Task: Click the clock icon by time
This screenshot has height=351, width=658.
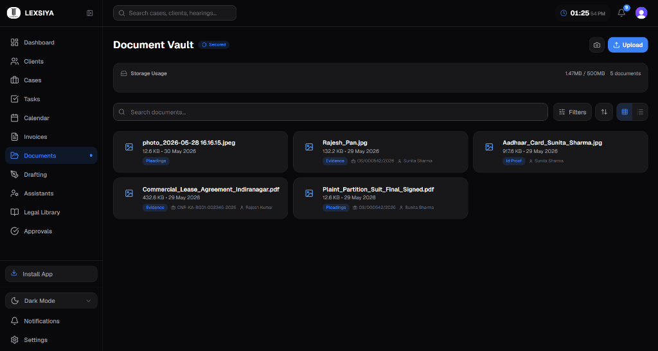Action: (x=564, y=13)
